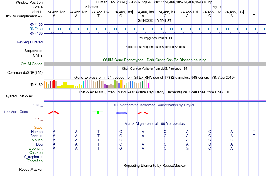Click position label 74,466,185
Image resolution: width=266 pixels, height=176 pixels.
pos(56,12)
